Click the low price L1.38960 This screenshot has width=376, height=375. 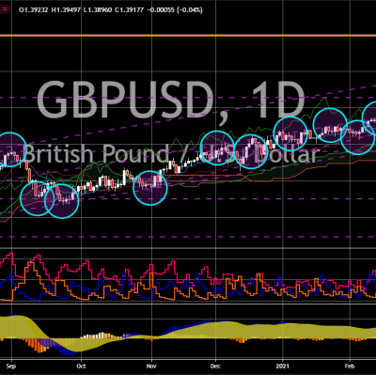pos(98,10)
